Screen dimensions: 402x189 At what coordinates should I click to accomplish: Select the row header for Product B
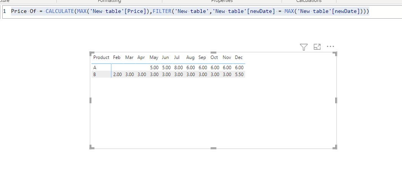pos(94,75)
